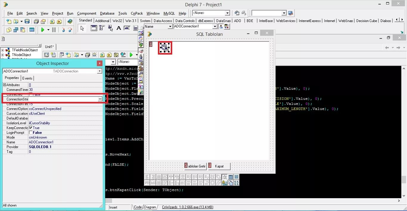Open the File menu
Image resolution: width=407 pixels, height=211 pixels.
pos(10,13)
